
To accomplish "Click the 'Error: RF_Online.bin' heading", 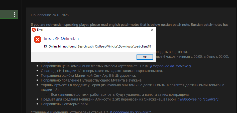I will point(63,38).
